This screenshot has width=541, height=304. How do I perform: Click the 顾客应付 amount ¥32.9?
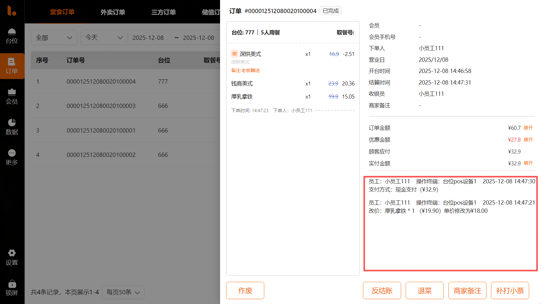[x=514, y=152]
